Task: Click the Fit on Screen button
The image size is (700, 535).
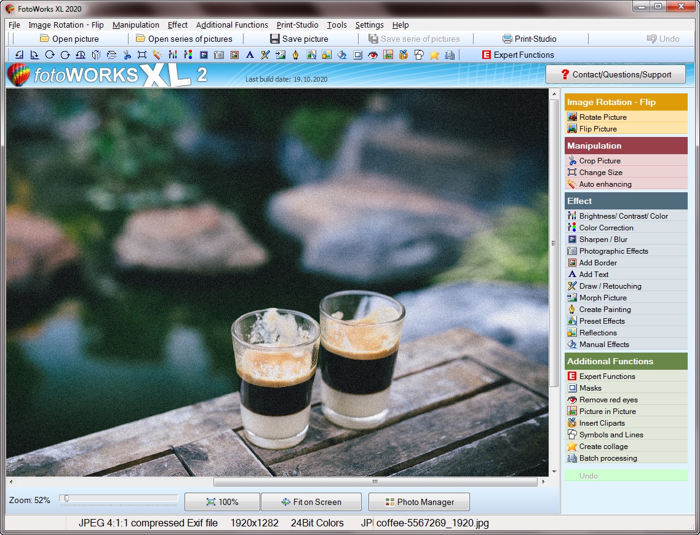Action: point(311,502)
